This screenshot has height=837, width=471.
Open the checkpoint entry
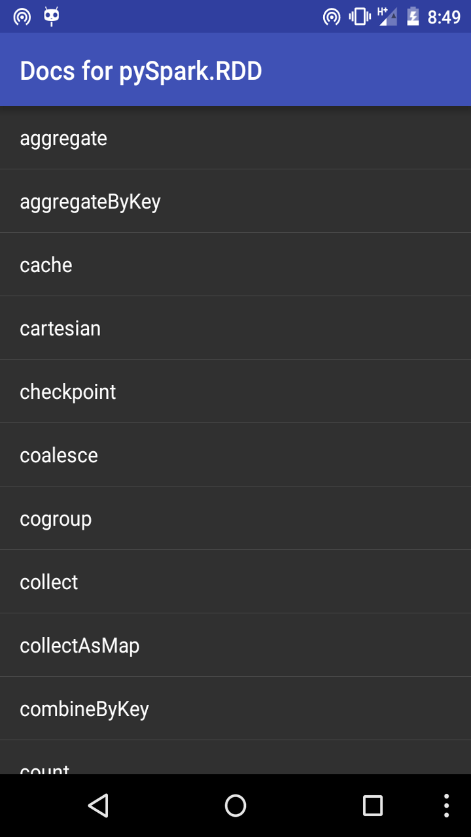coord(68,391)
